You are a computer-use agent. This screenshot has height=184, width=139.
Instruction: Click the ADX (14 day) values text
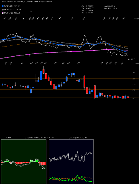78,138
